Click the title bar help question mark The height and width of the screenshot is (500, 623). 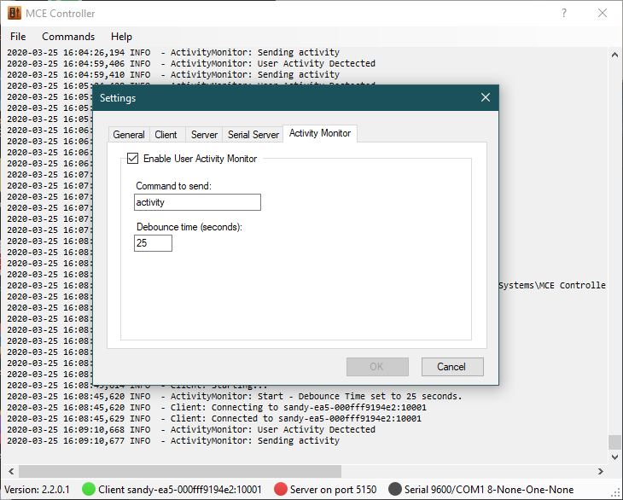(564, 13)
